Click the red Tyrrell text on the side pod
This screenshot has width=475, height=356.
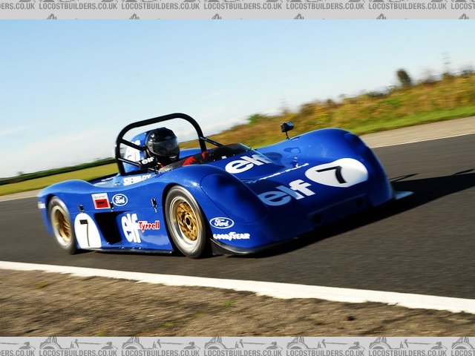[x=149, y=225]
